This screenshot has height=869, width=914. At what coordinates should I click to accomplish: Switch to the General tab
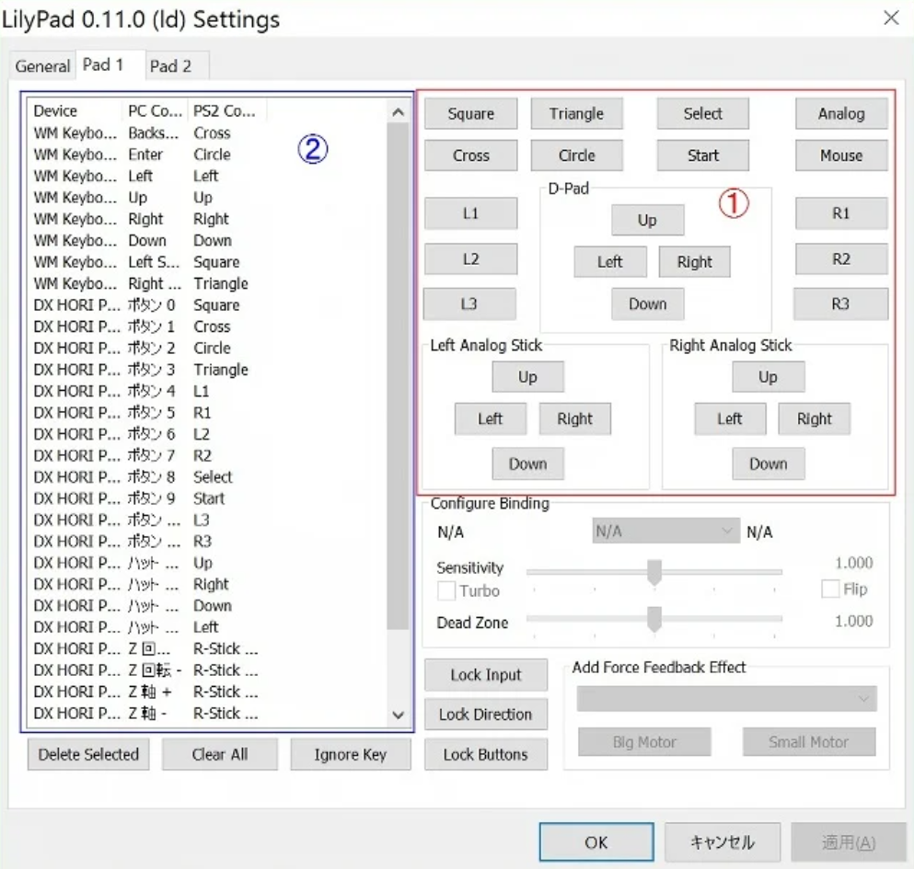coord(42,66)
